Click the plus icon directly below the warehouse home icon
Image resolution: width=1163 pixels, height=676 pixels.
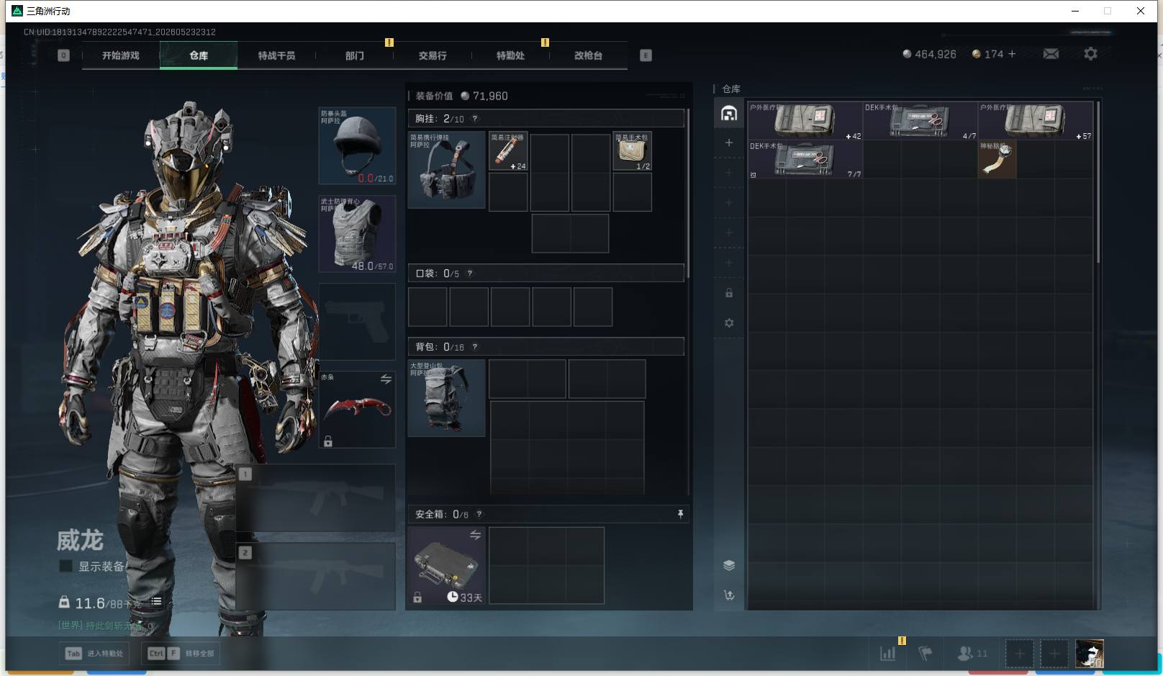pyautogui.click(x=729, y=143)
